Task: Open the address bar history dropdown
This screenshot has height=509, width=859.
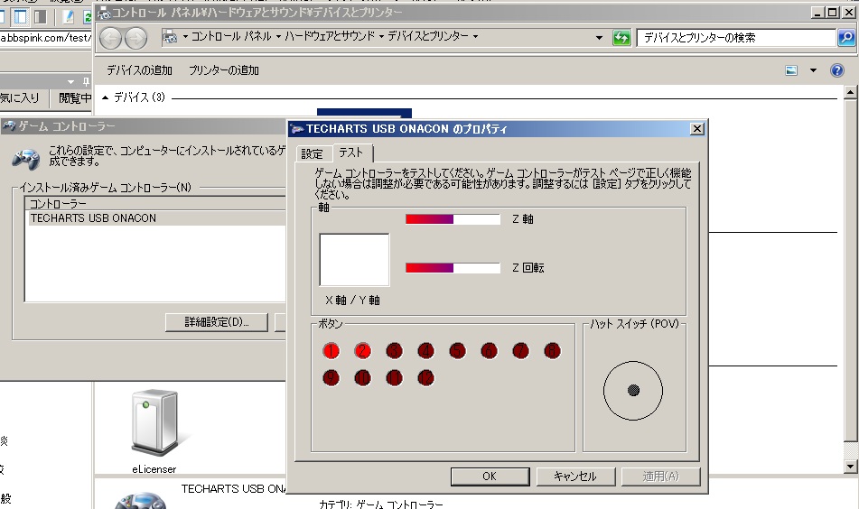Action: [599, 38]
